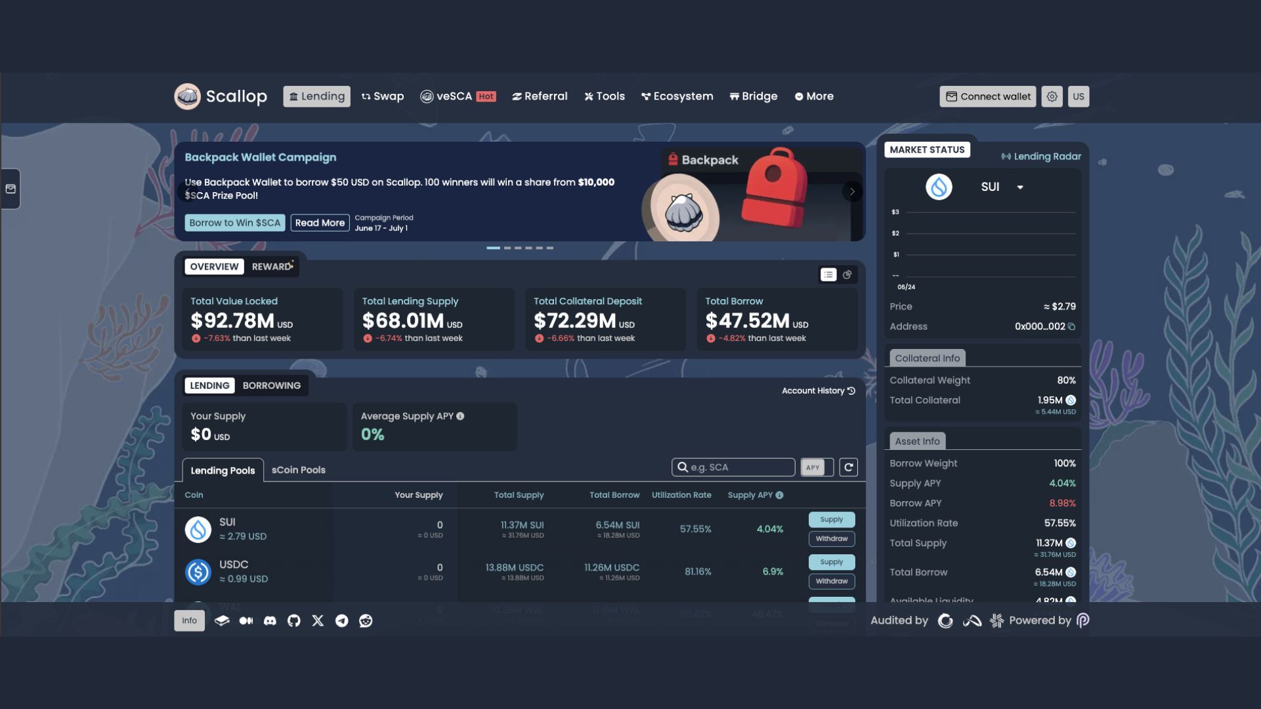Open the Lending nav tab
Image resolution: width=1261 pixels, height=709 pixels.
[316, 96]
